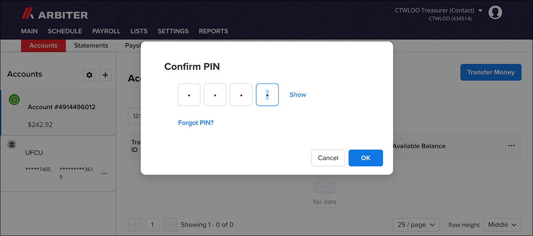Switch to the Statements tab

click(91, 46)
